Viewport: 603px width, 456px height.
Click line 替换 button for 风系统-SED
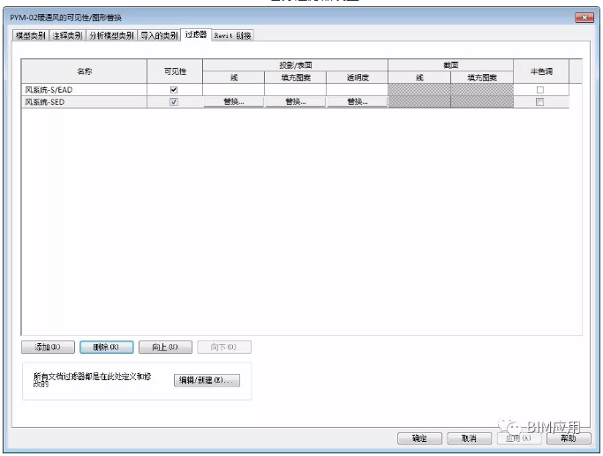click(x=233, y=102)
